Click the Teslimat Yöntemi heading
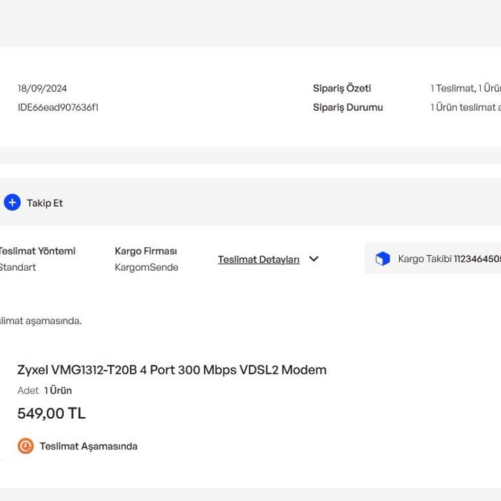501x501 pixels. click(37, 251)
